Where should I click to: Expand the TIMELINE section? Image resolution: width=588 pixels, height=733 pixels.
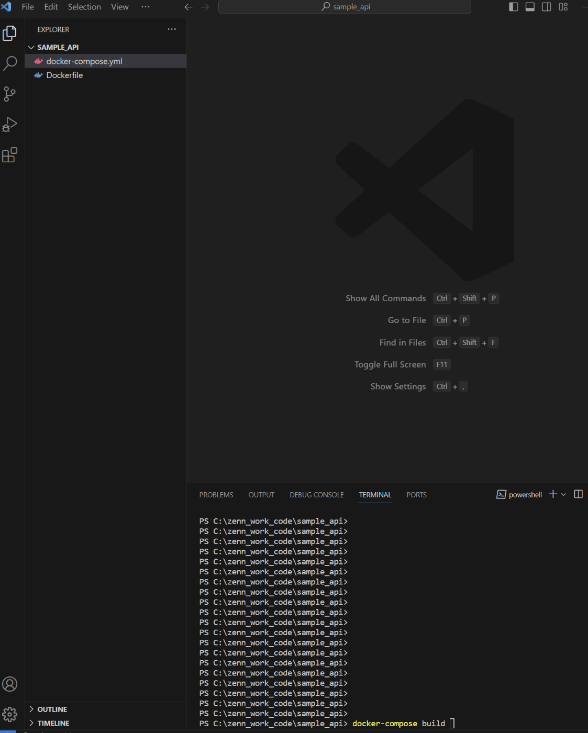(105, 724)
